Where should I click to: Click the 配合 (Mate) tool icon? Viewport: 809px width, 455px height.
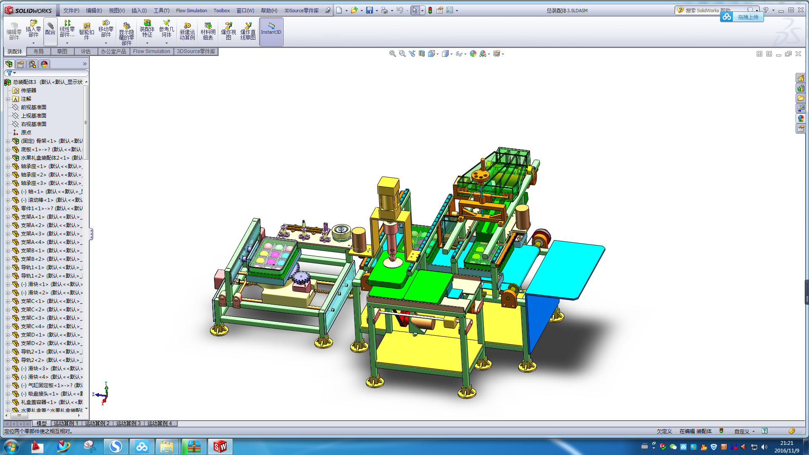50,29
